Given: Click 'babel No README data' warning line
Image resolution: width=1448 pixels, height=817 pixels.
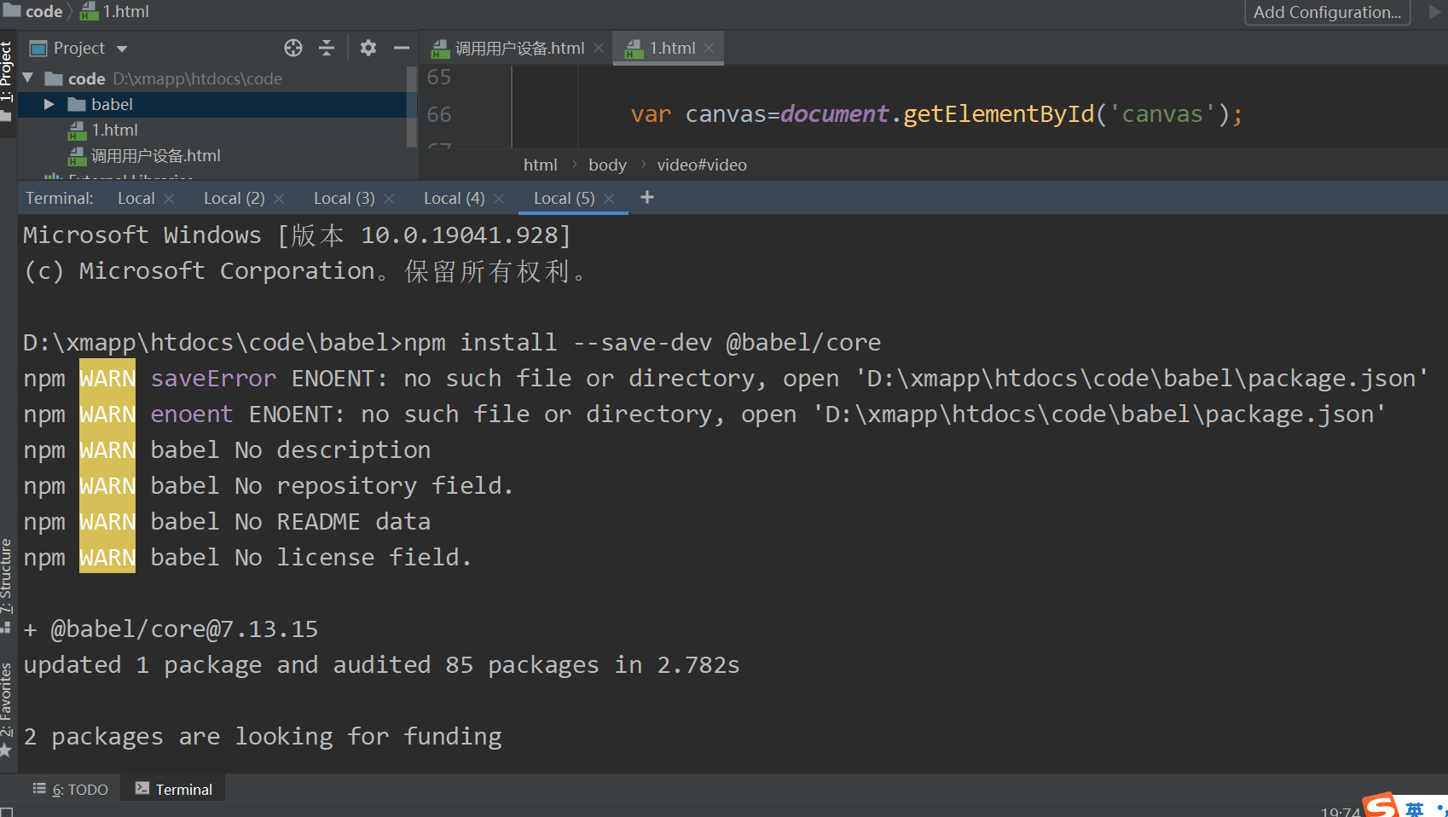Looking at the screenshot, I should pyautogui.click(x=290, y=521).
